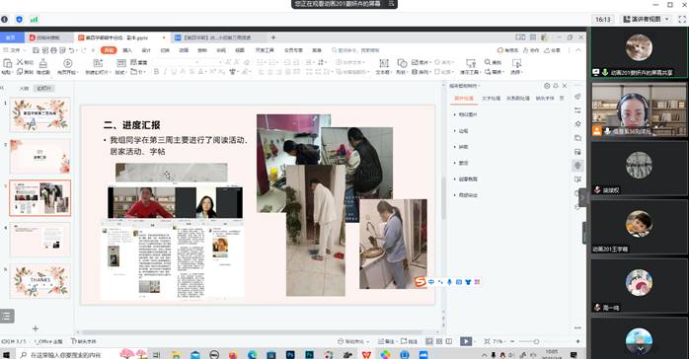Click the meeting fullscreen icon
Screen dimensions: 689x359
(682, 20)
